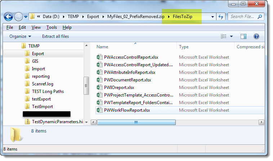Screen dimensions: 273x161
Task: Select MyFiles_02_PrefixRemoved.zip breadcrumb
Action: coord(136,17)
